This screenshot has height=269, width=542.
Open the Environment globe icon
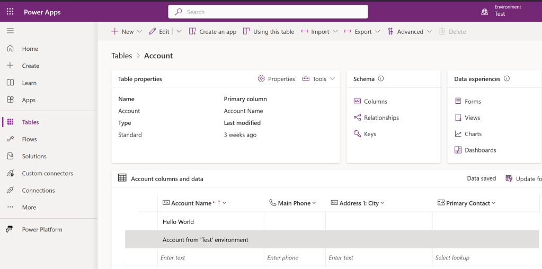[x=484, y=11]
